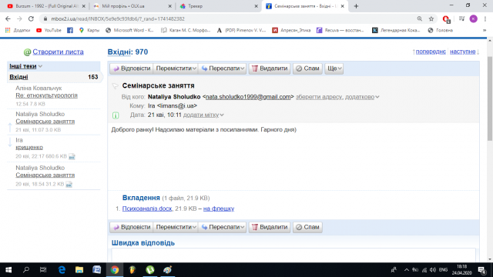Show more bookmarks chevron

(485, 30)
